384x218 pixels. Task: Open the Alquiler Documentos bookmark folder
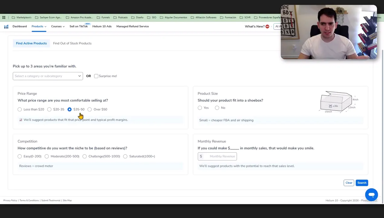[173, 18]
